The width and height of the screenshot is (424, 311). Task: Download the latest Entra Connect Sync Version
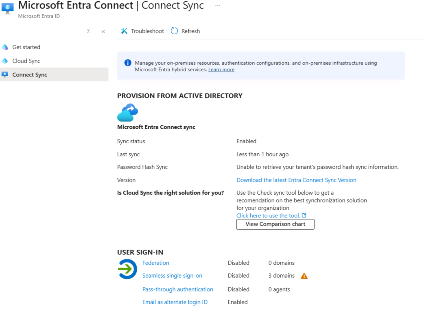tap(296, 180)
